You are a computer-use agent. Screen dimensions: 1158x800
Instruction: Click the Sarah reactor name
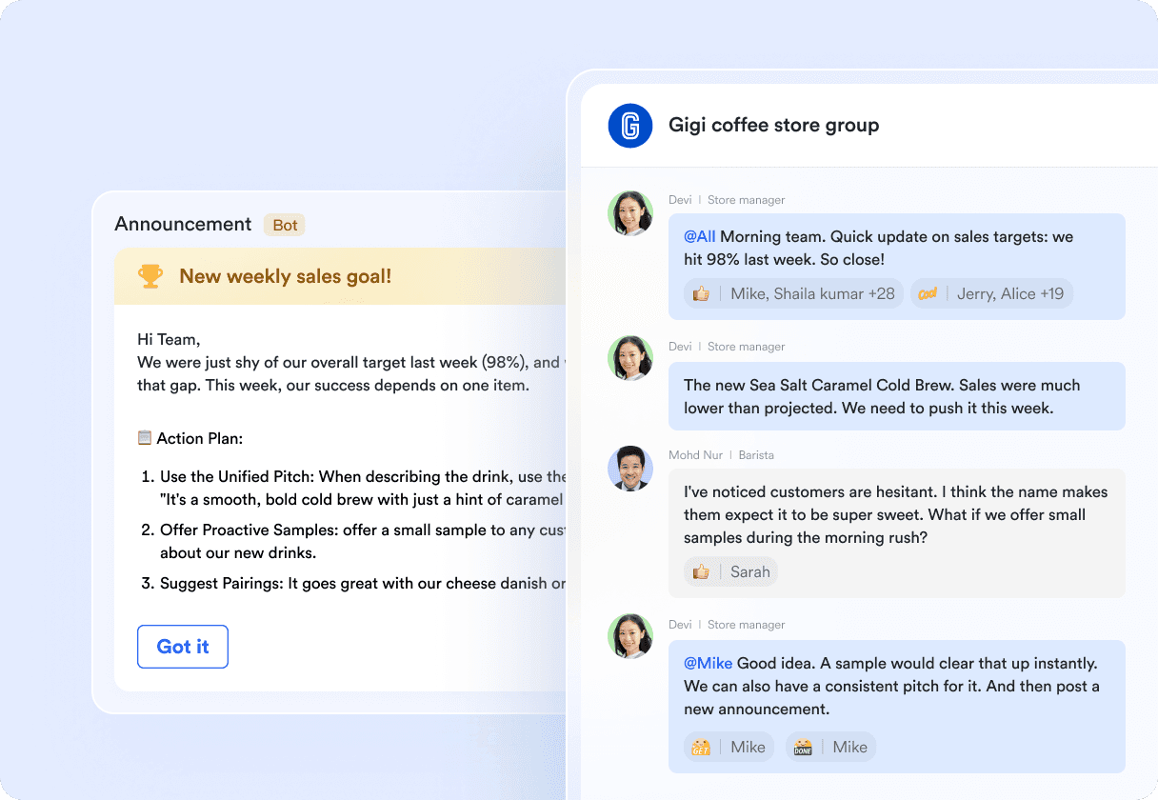coord(750,571)
